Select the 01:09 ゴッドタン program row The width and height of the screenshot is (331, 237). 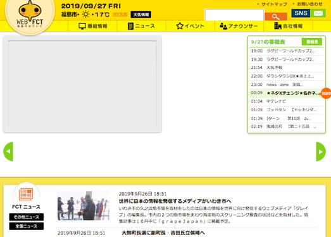(x=287, y=110)
